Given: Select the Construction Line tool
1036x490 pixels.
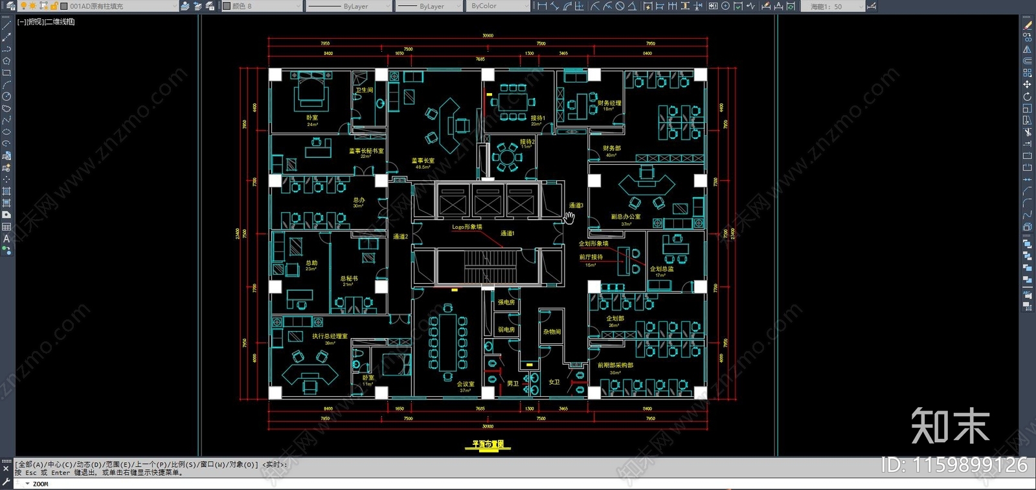Looking at the screenshot, I should pos(6,37).
